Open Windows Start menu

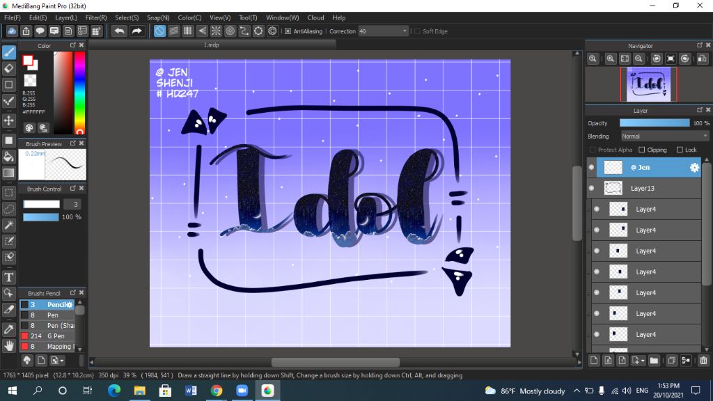(13, 391)
